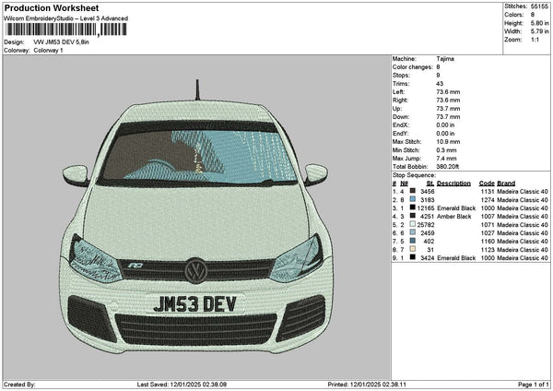Click the Color changes label
This screenshot has width=553, height=391.
click(413, 67)
